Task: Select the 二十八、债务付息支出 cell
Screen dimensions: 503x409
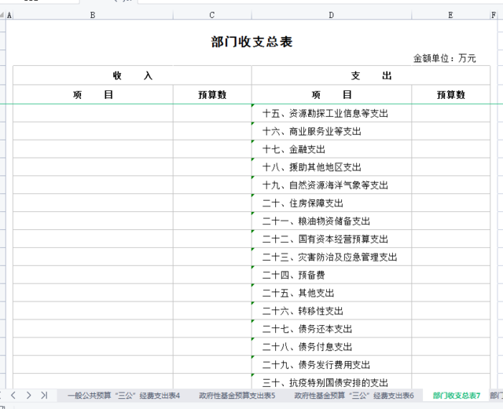Action: point(332,347)
